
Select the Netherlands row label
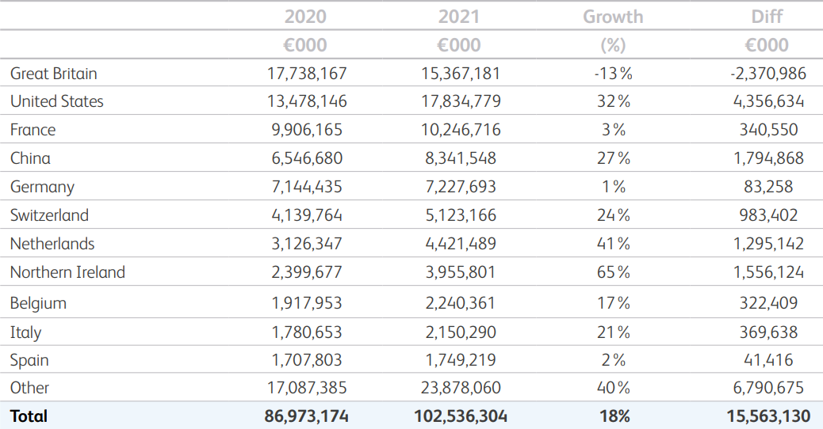click(52, 244)
